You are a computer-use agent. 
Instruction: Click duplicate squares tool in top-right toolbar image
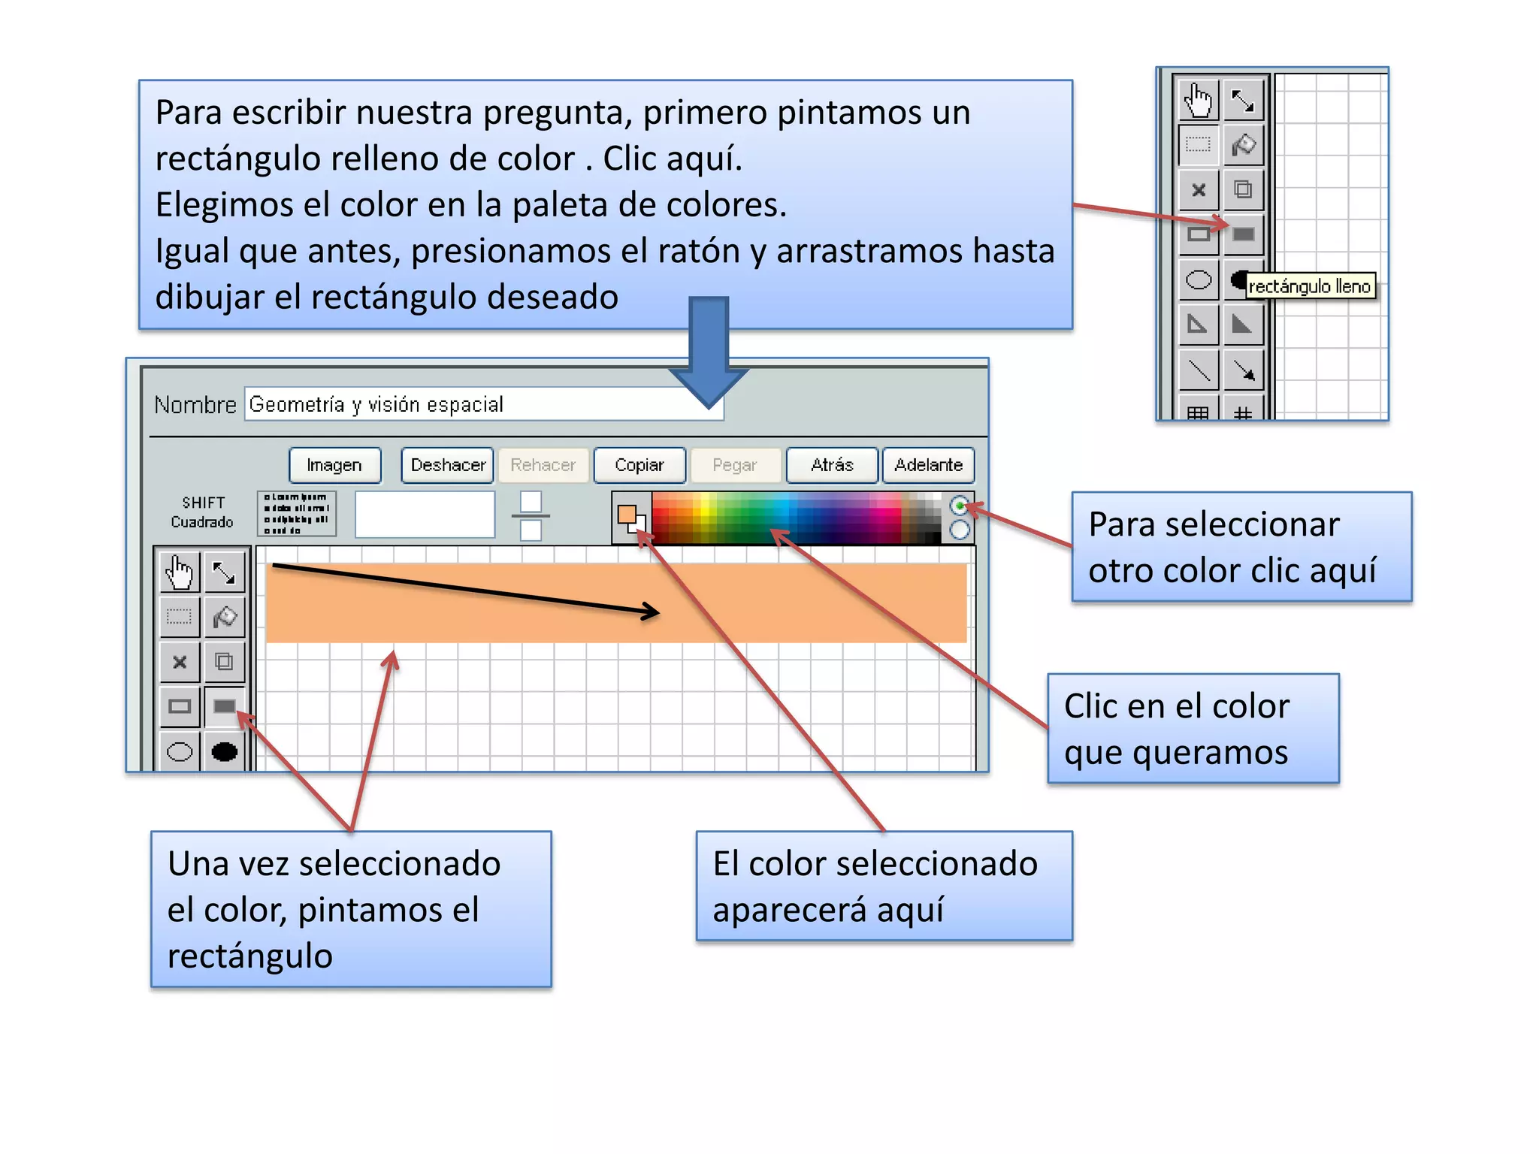click(x=1243, y=189)
